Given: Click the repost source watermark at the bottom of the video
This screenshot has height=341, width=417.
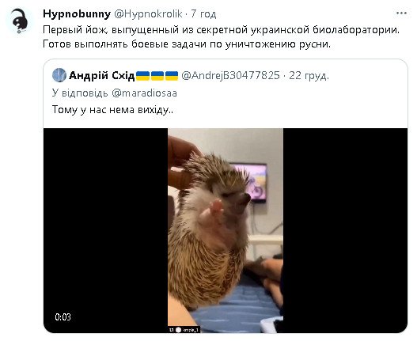Looking at the screenshot, I should 184,330.
